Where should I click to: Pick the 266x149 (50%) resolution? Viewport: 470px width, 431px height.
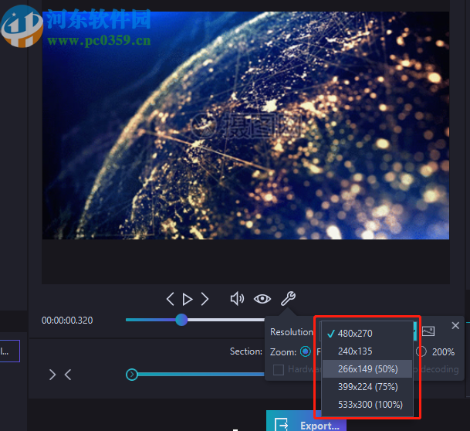pos(367,369)
